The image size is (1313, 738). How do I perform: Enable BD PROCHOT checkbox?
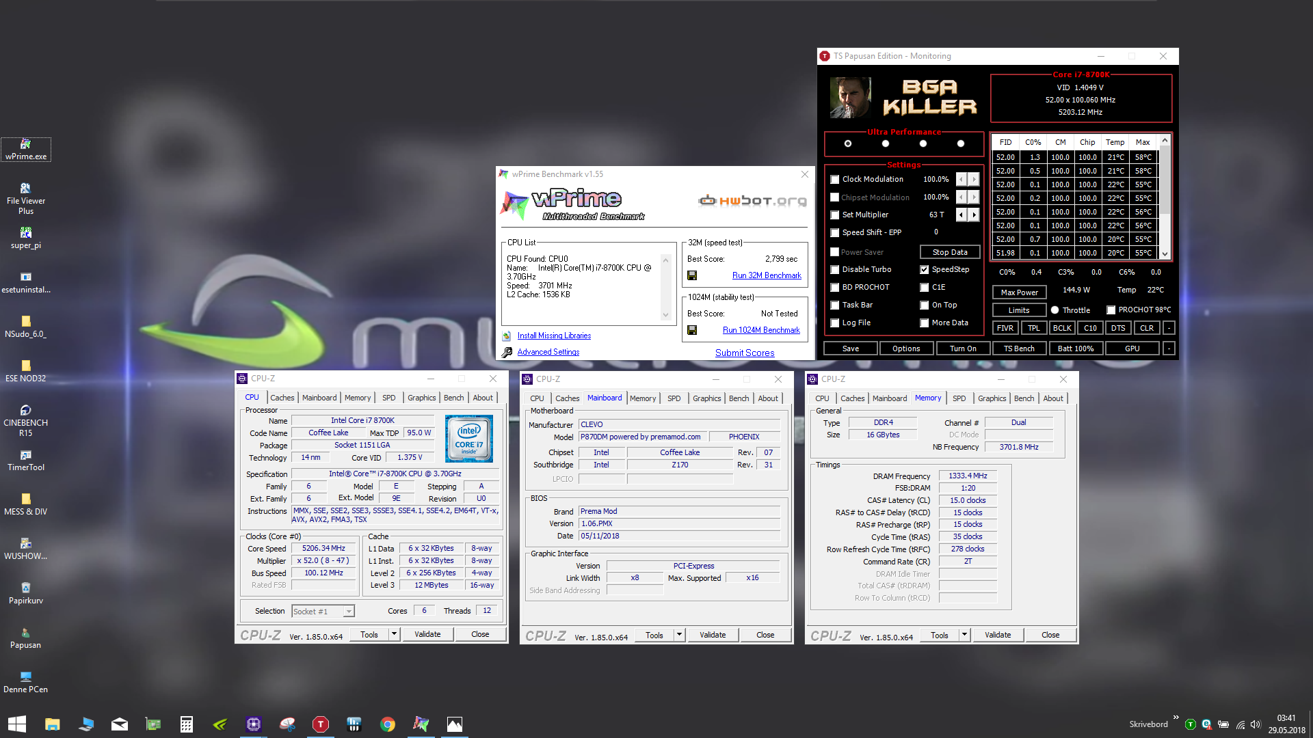coord(835,288)
